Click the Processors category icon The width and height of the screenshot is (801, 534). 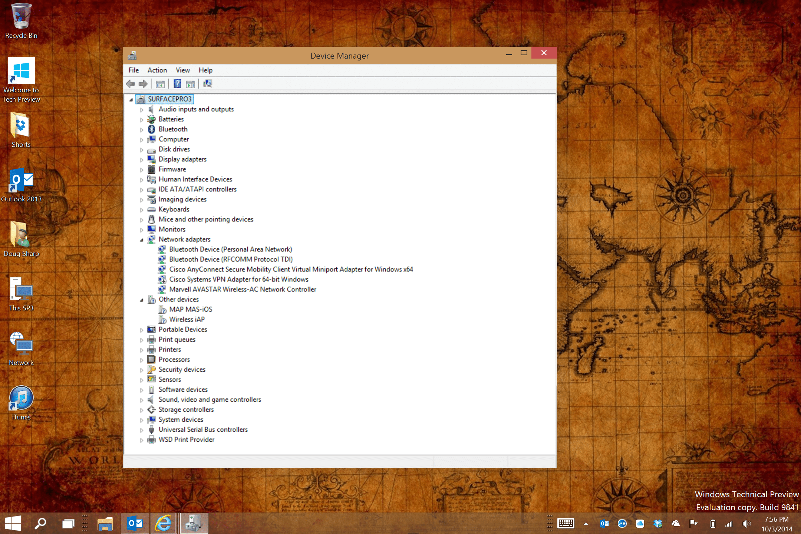pos(151,359)
